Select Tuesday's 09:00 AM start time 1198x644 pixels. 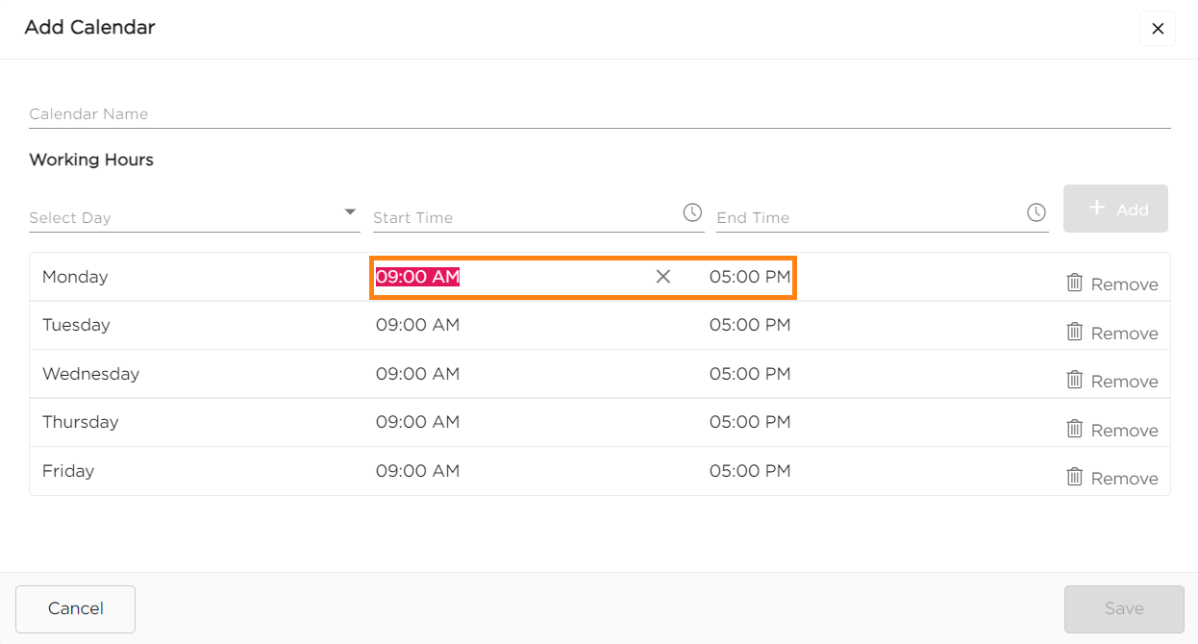click(x=418, y=325)
